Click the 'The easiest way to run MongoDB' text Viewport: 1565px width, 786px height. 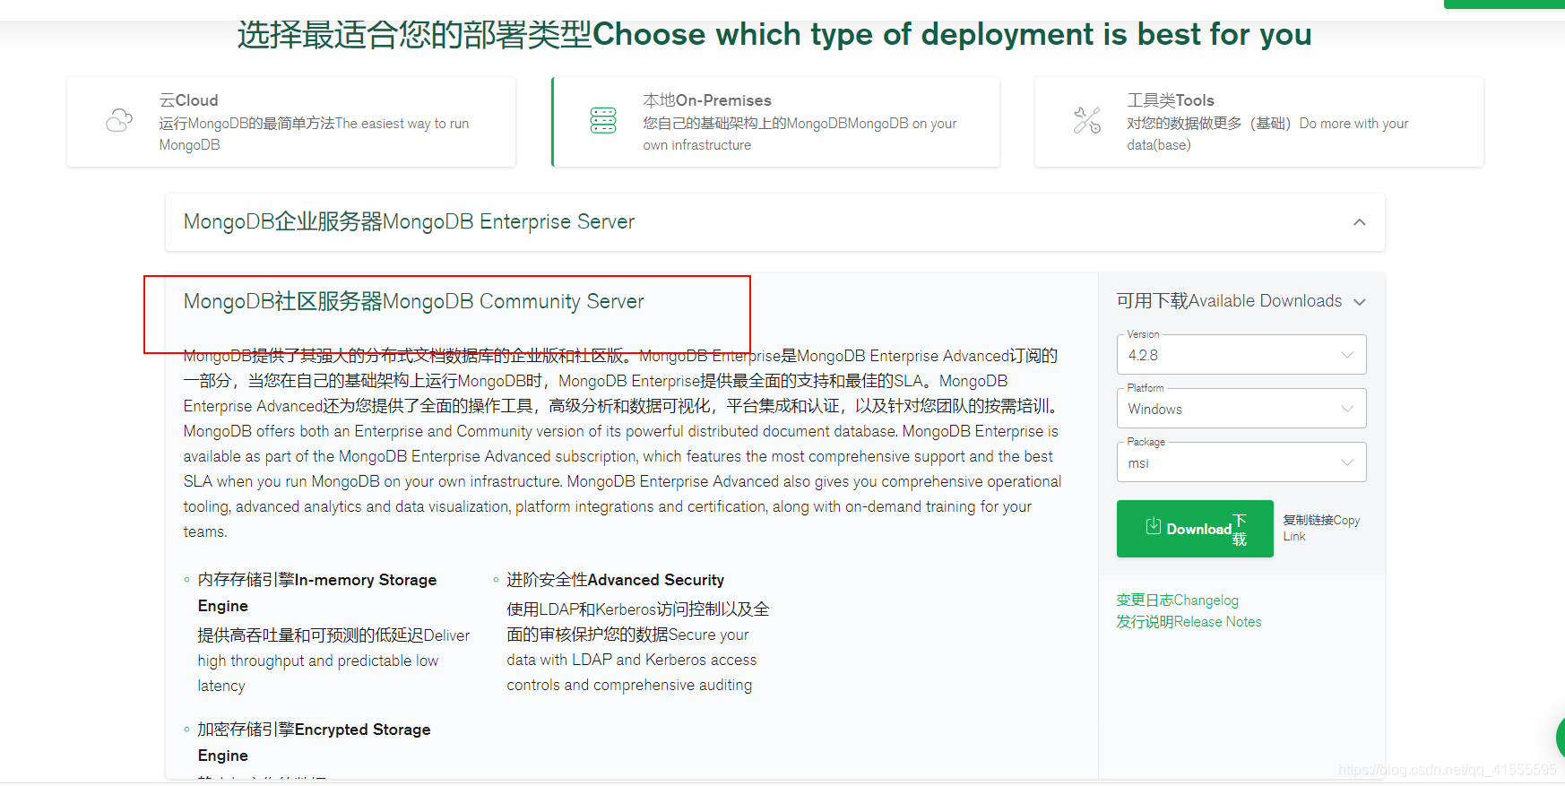(x=314, y=134)
